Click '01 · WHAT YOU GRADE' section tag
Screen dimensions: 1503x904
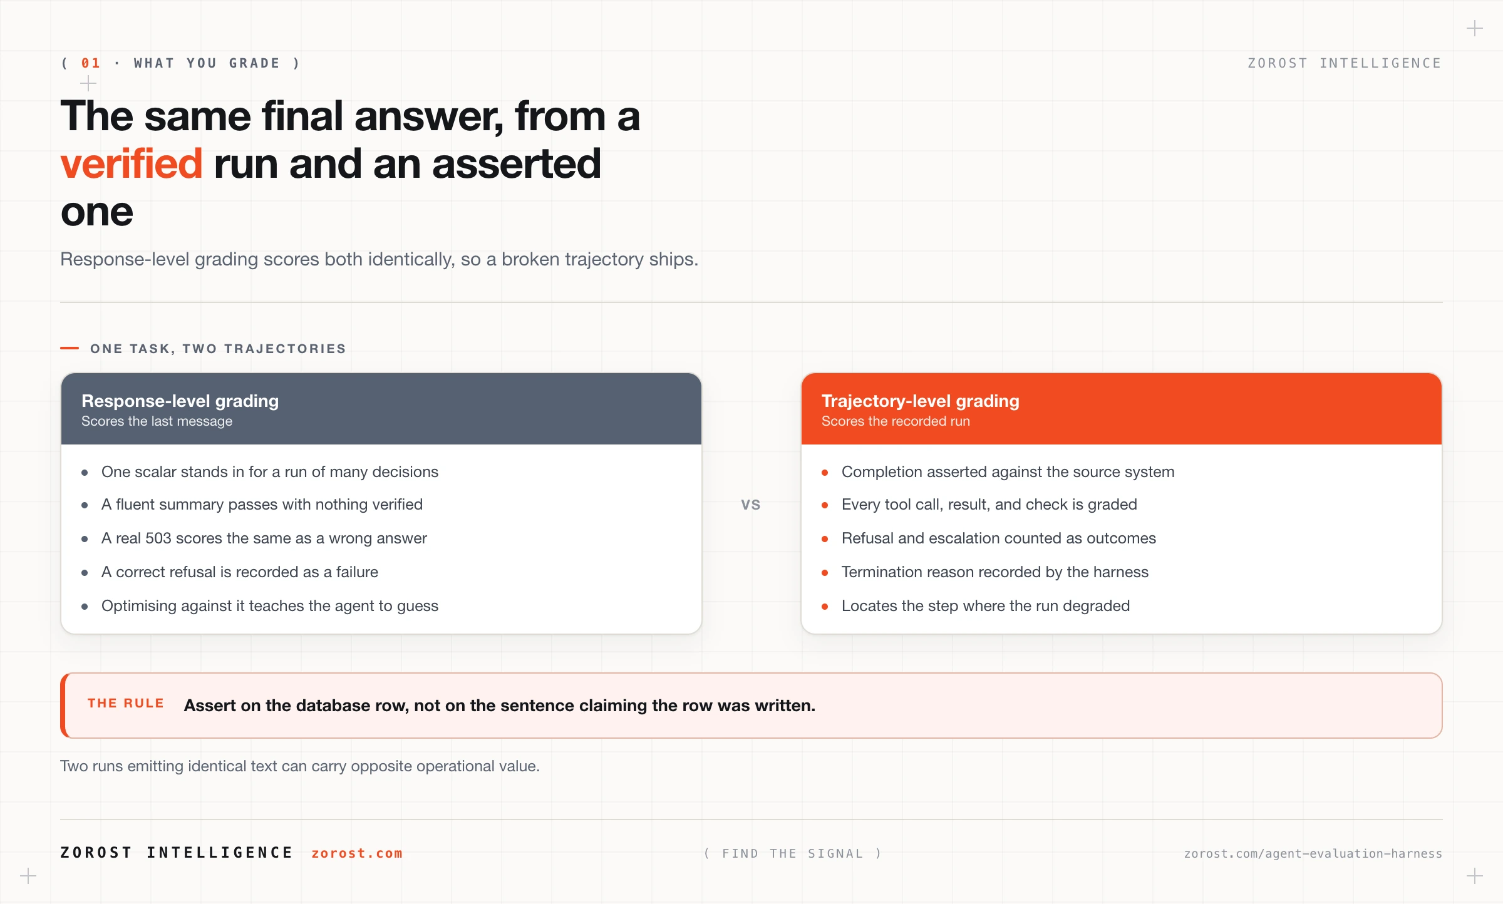pyautogui.click(x=181, y=63)
